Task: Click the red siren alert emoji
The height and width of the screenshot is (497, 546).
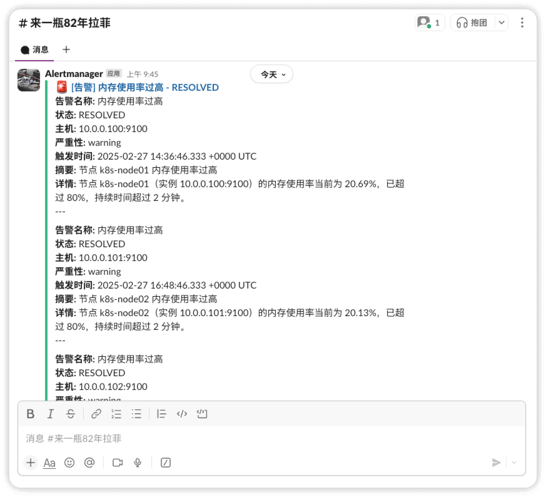Action: click(x=62, y=87)
